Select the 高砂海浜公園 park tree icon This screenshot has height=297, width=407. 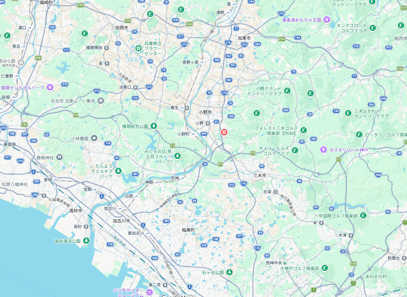coord(86,241)
